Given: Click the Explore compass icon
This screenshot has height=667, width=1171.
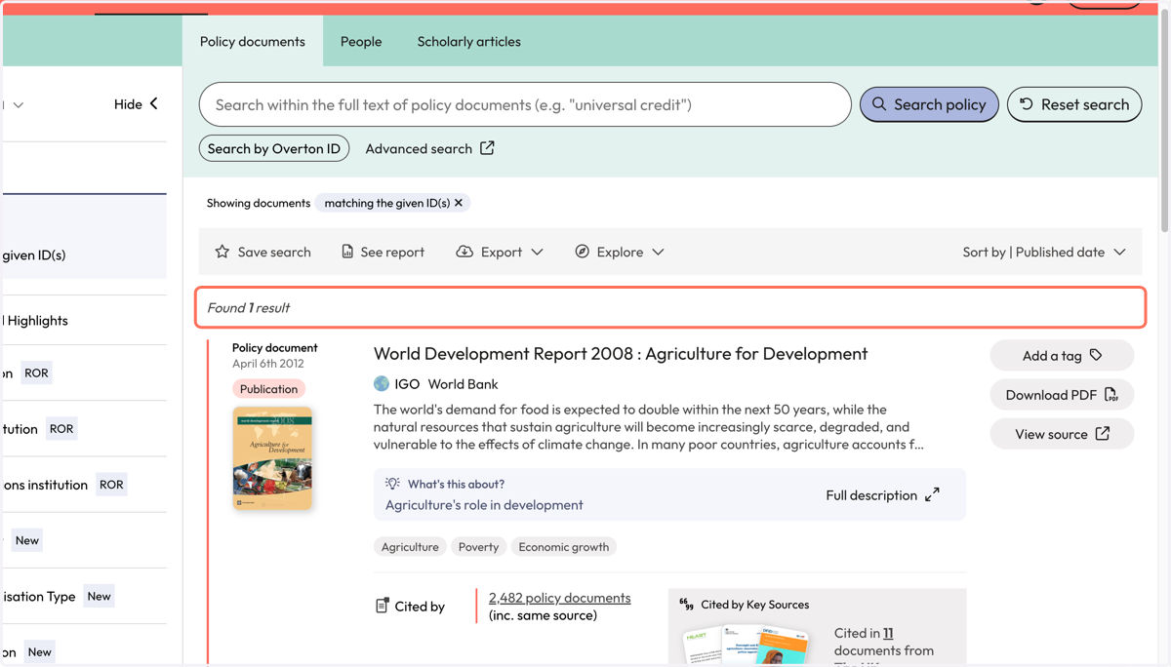Looking at the screenshot, I should [582, 252].
